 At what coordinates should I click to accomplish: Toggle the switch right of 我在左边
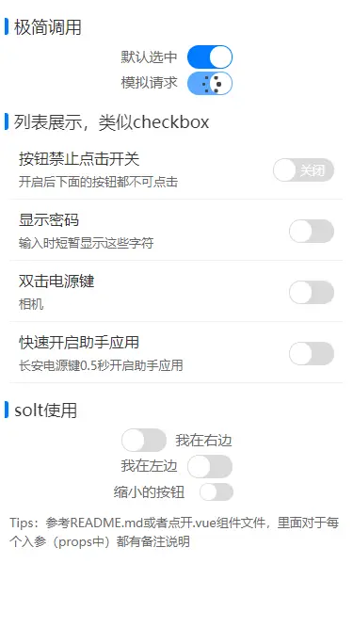210,467
